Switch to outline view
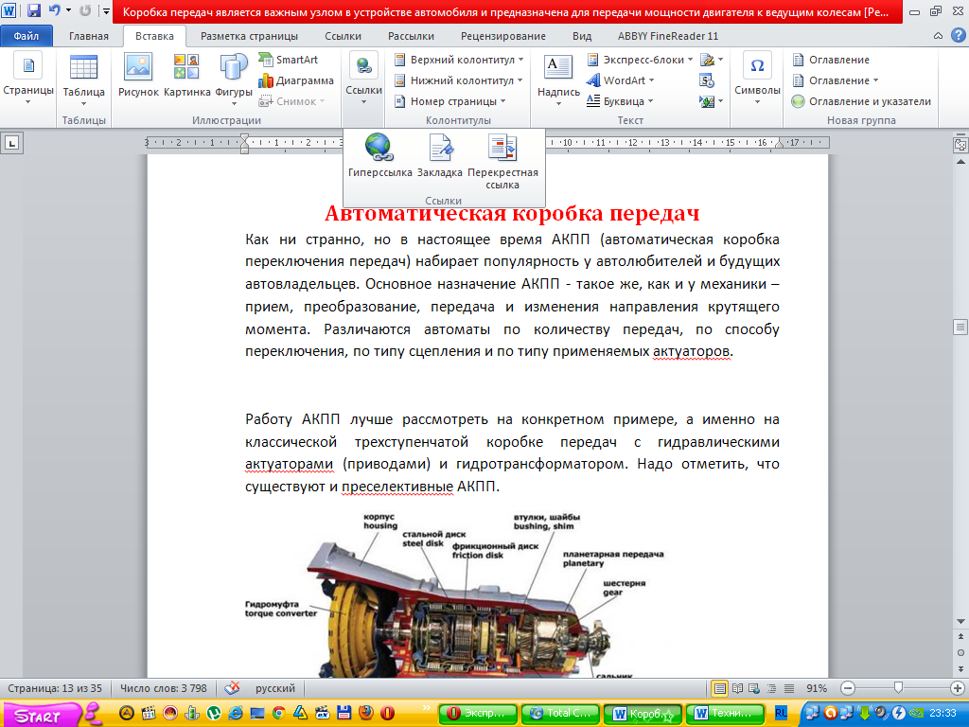 pos(771,688)
